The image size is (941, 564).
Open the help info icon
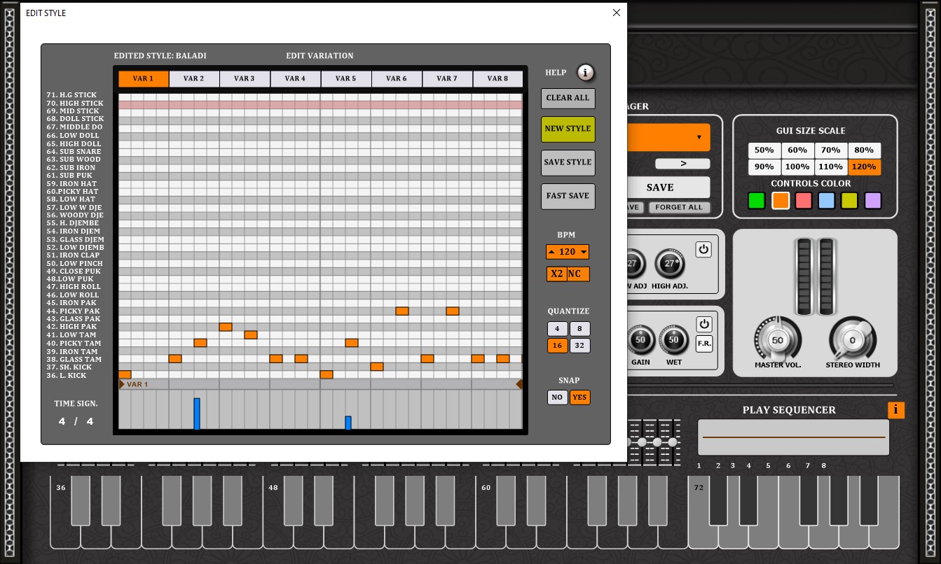tap(586, 73)
